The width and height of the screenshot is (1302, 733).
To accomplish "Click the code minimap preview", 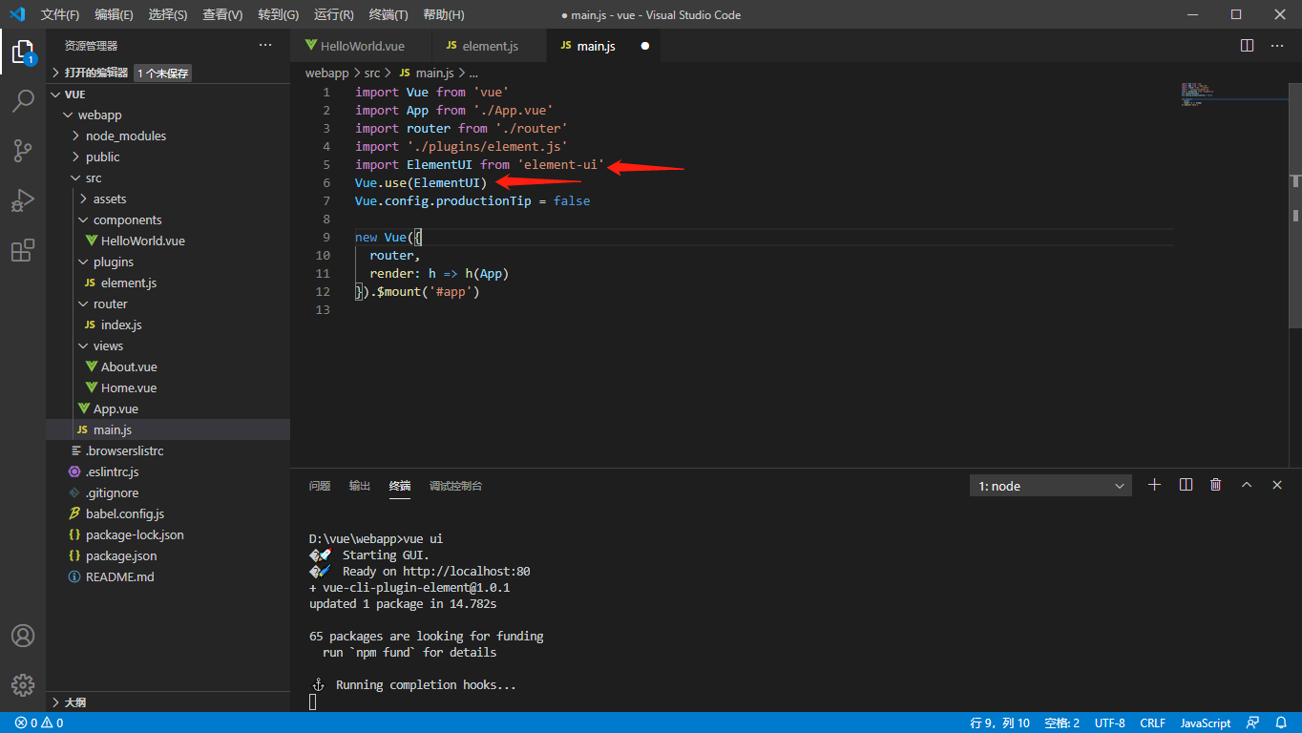I will coord(1234,94).
